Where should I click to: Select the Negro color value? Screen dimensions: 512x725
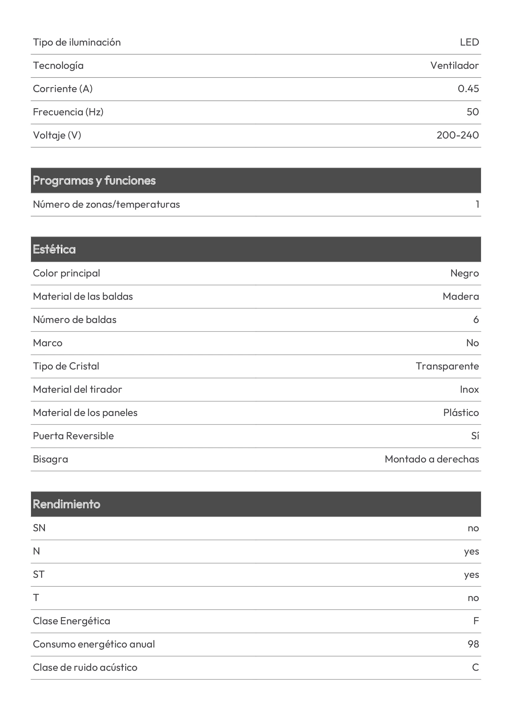coord(465,273)
